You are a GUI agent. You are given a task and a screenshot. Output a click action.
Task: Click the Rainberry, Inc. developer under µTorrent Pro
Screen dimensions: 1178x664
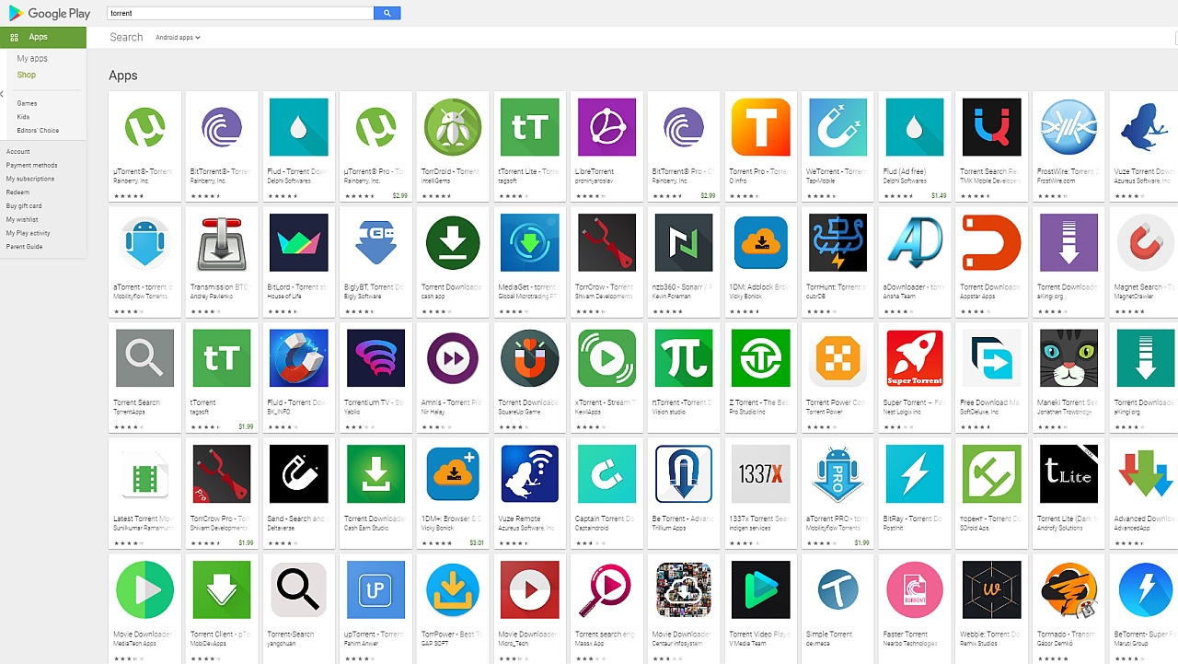coord(361,181)
